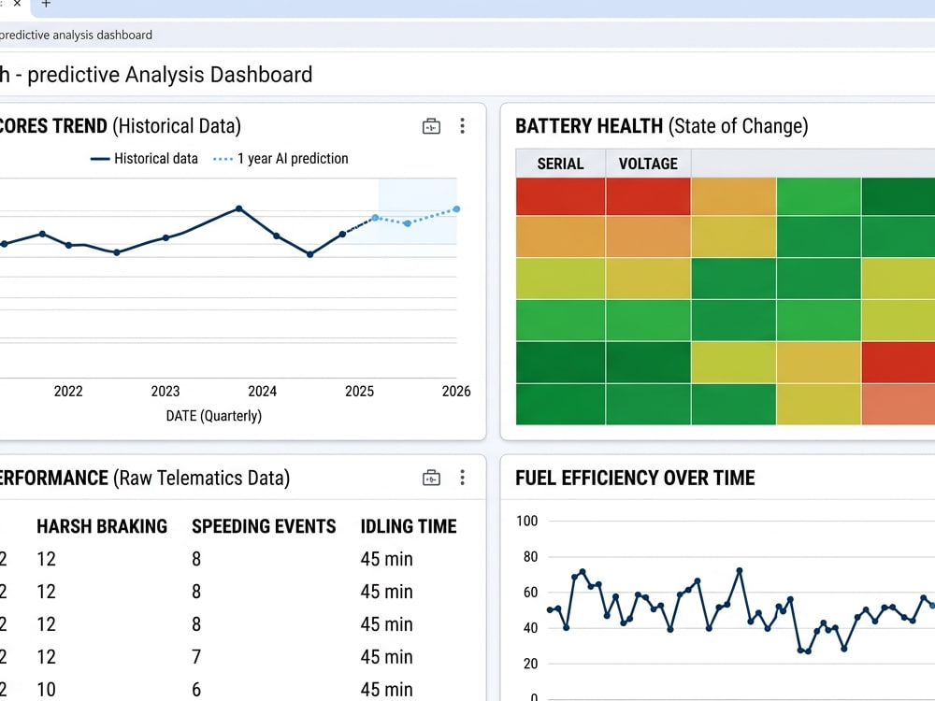Viewport: 935px width, 701px height.
Task: Click the FUEL EFFICIENCY OVER TIME title
Action: [x=635, y=478]
